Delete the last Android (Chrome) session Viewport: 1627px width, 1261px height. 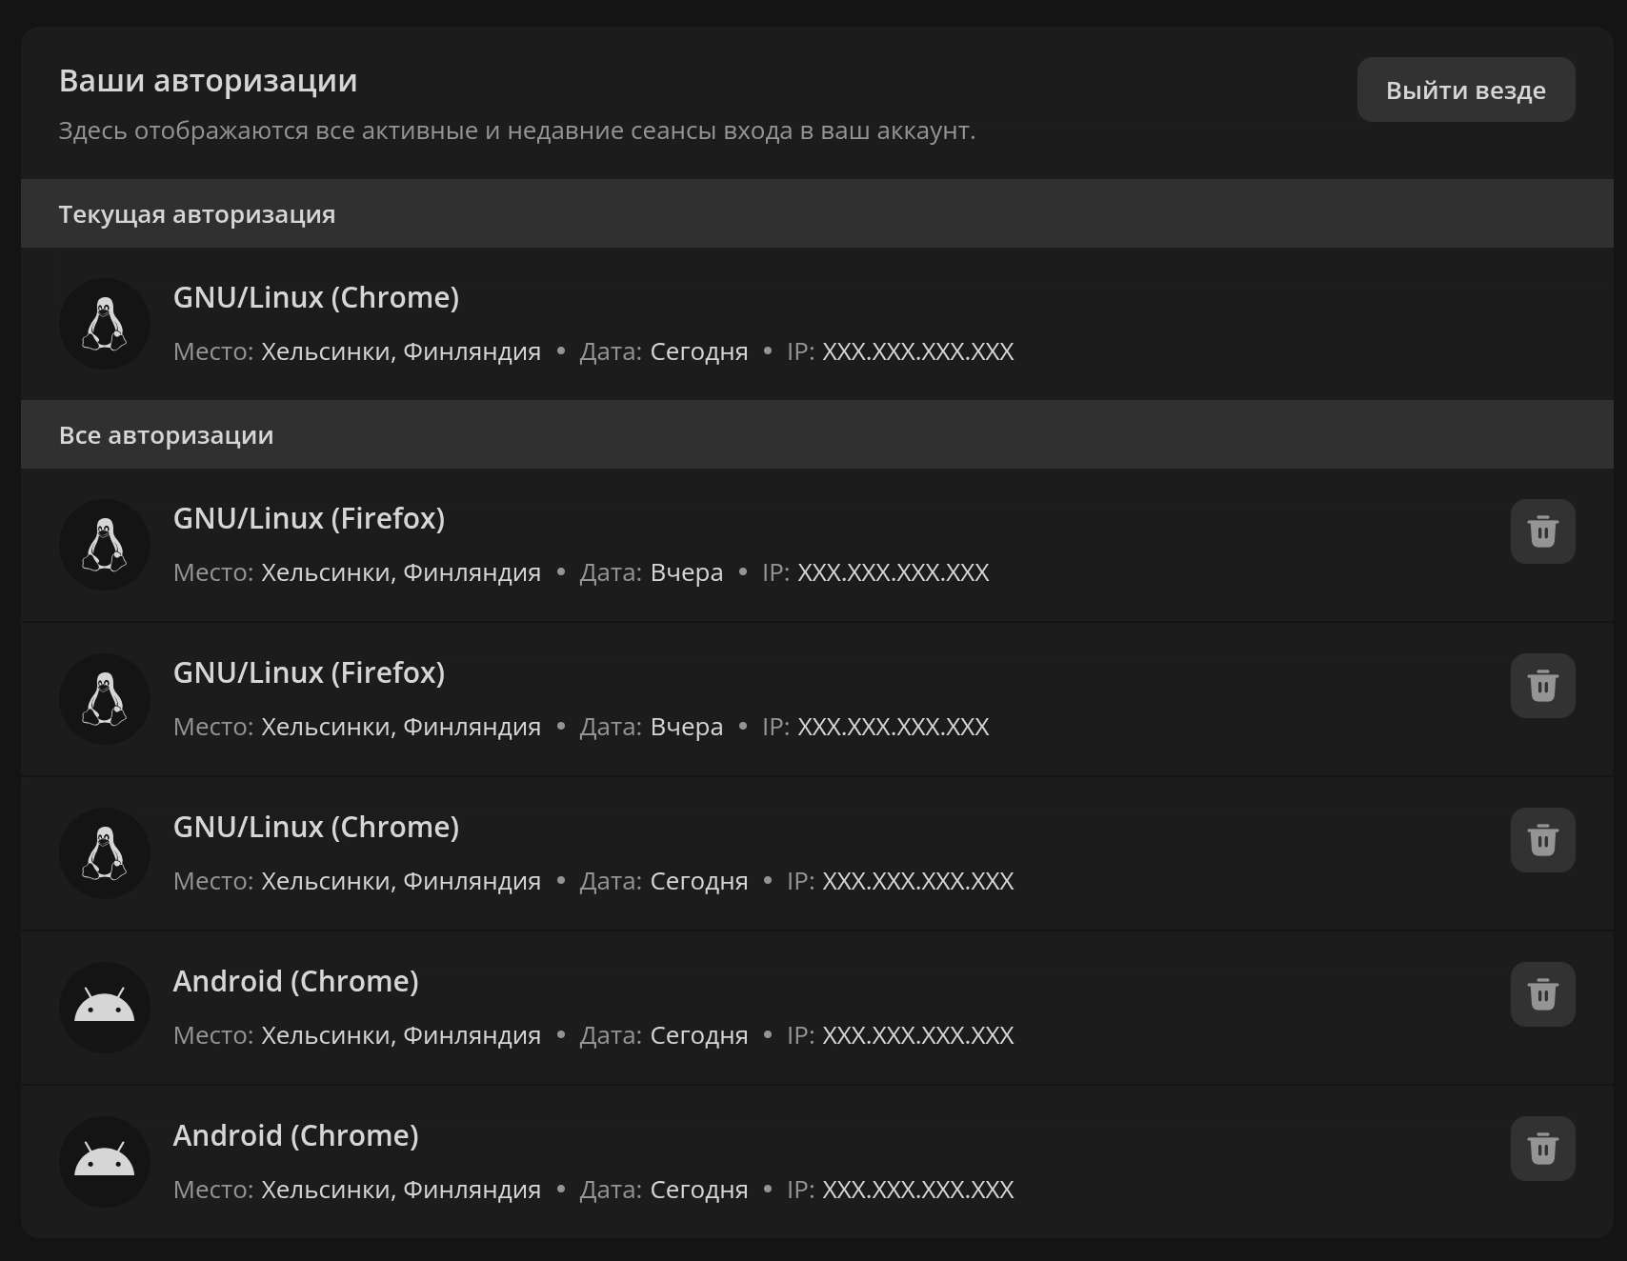click(x=1542, y=1149)
